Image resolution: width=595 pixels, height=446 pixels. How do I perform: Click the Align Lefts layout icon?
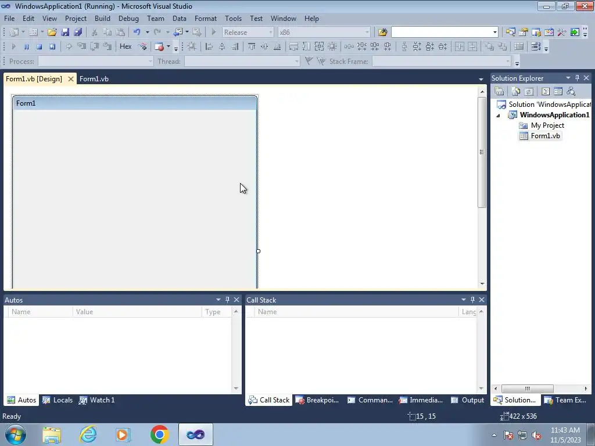[209, 46]
